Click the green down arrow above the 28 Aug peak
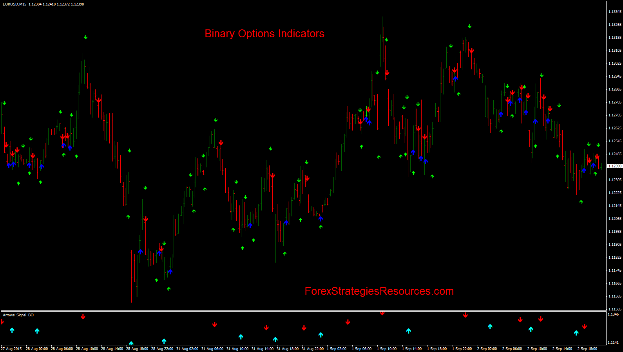Viewport: 623px width, 352px height. pos(86,38)
